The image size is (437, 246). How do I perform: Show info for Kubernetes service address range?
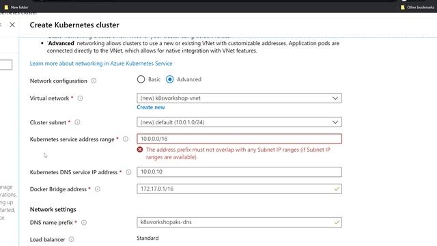tap(126, 139)
